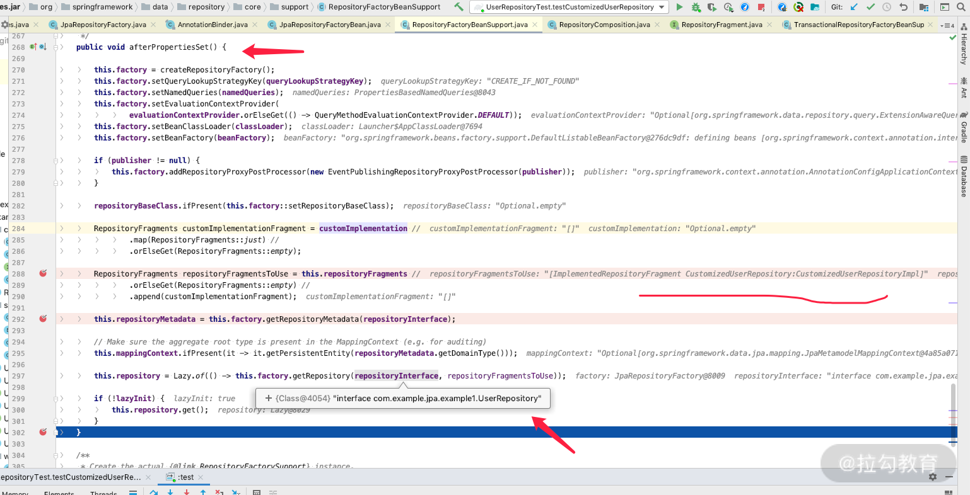This screenshot has height=495, width=970.
Task: Switch to JpaRepositoryFactoryBean.java tab
Action: coord(329,25)
